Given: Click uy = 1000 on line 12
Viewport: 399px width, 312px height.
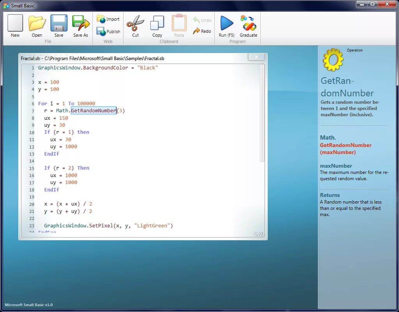Looking at the screenshot, I should click(x=64, y=147).
